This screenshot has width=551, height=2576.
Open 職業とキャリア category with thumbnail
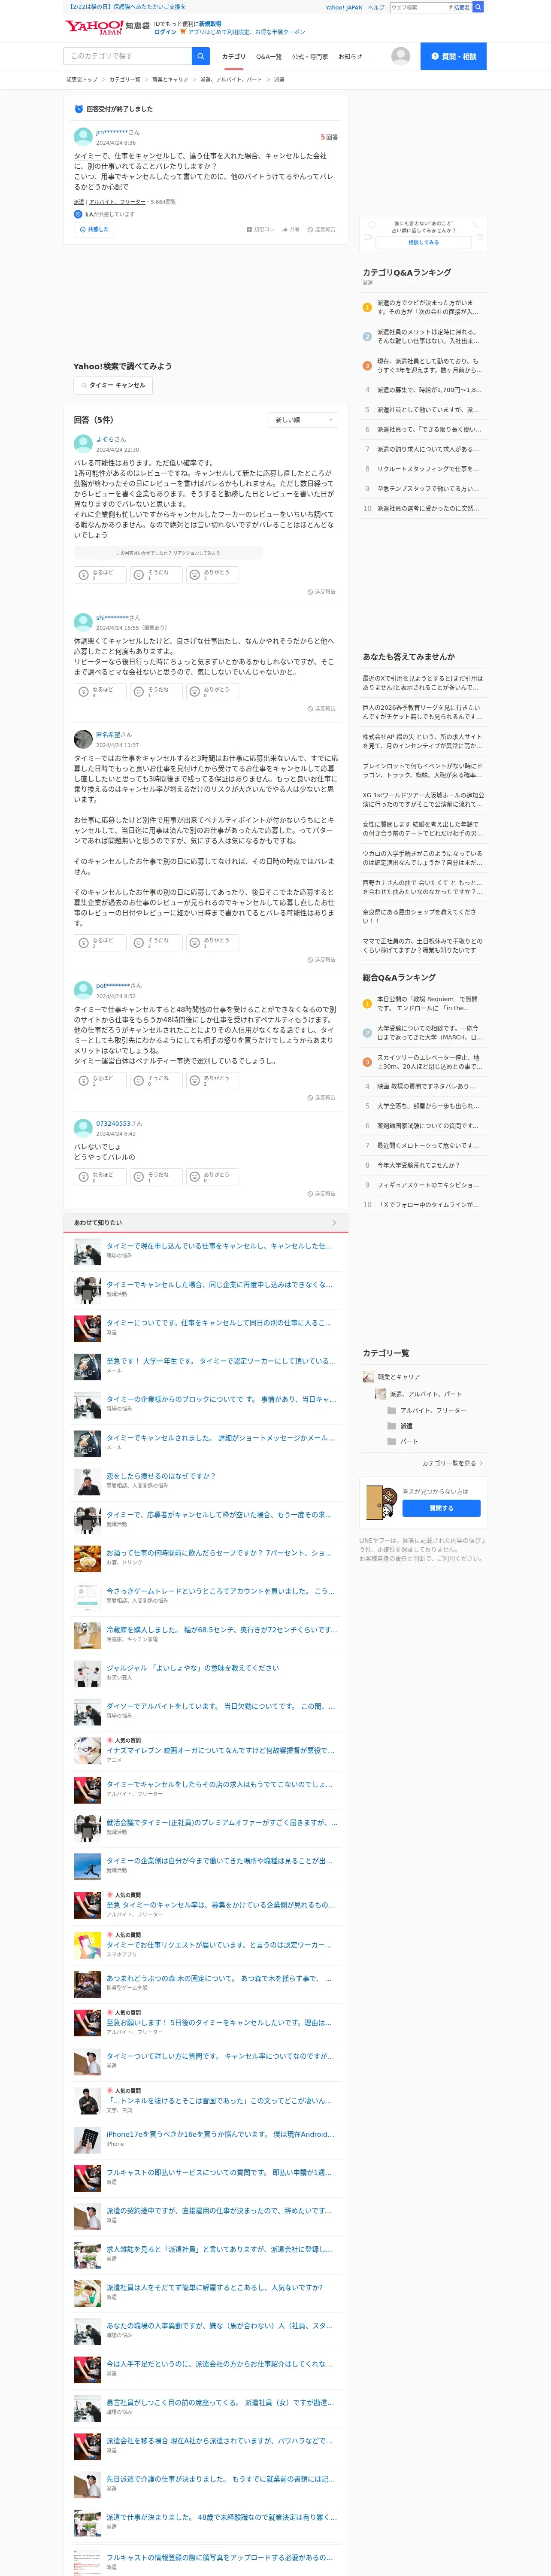pyautogui.click(x=392, y=1377)
